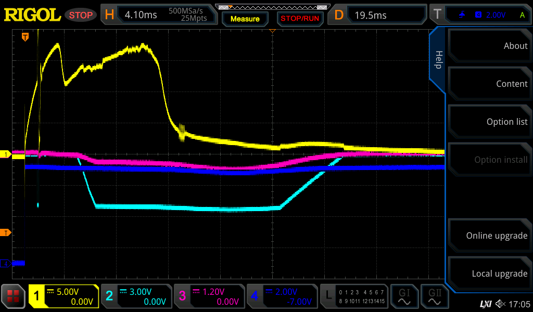Click the GI signal generator icon
The height and width of the screenshot is (312, 533).
coord(404,296)
